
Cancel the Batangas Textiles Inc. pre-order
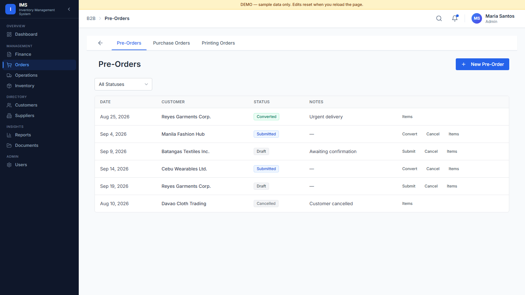(x=431, y=151)
